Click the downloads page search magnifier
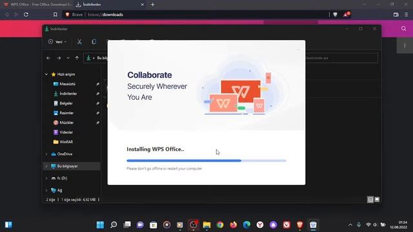 coord(403,28)
